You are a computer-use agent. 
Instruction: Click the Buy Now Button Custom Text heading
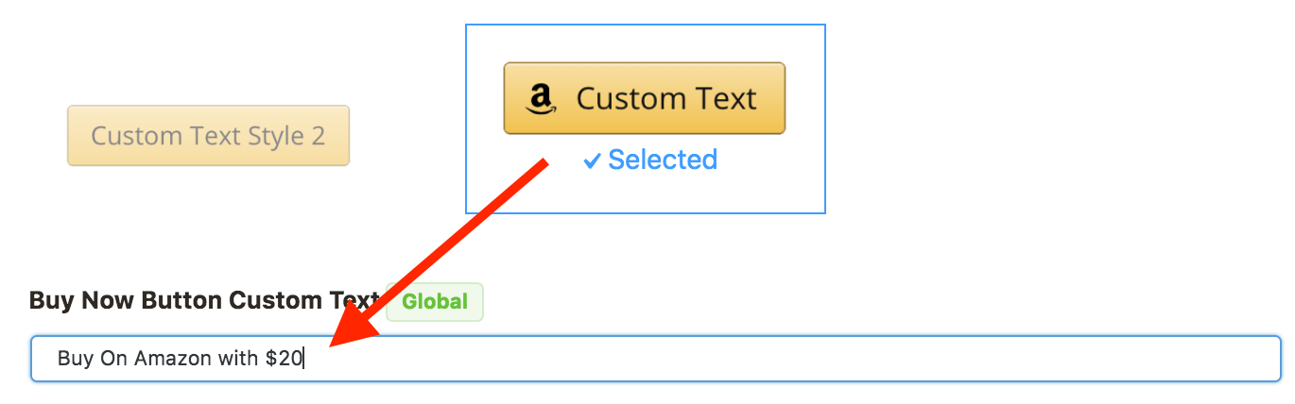coord(203,301)
